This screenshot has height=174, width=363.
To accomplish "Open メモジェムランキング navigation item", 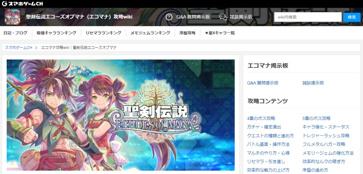I will pos(150,33).
